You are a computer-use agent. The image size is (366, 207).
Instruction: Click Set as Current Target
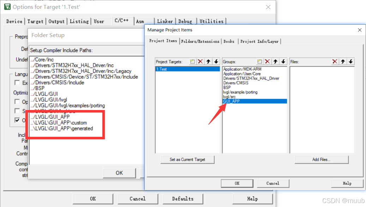(x=187, y=159)
